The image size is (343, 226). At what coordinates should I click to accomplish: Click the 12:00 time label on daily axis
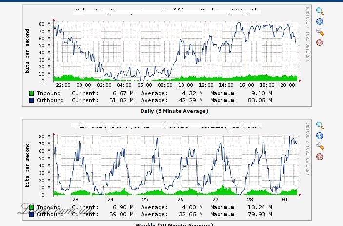click(x=206, y=85)
